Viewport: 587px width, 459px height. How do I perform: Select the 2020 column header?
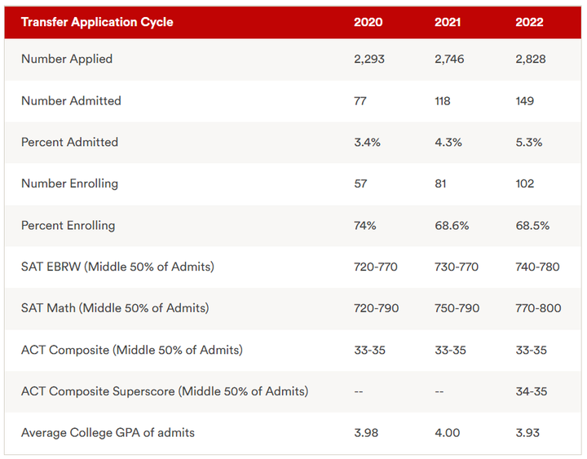click(368, 22)
